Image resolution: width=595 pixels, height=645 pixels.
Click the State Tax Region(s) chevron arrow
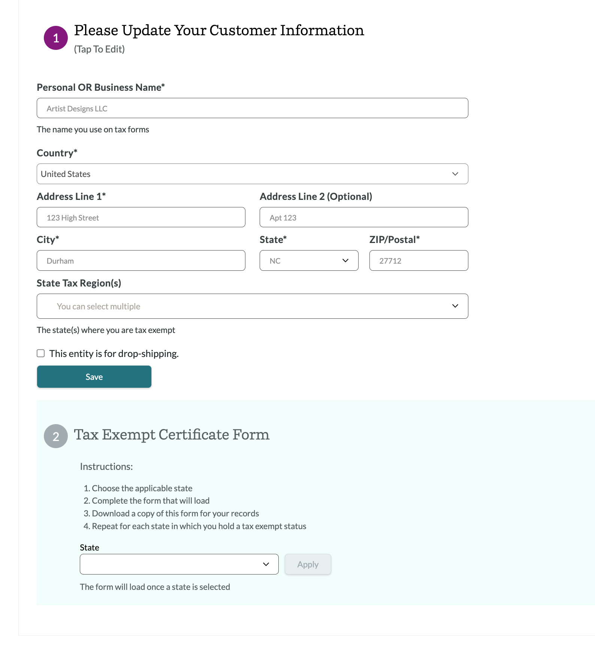(455, 306)
